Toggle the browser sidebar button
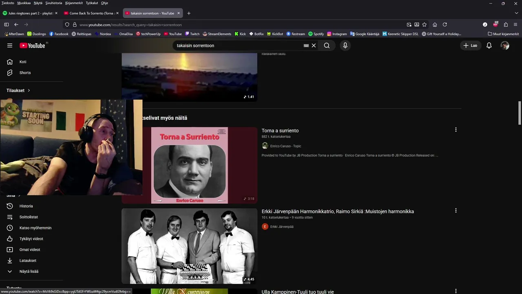The height and width of the screenshot is (294, 522). pos(7,24)
